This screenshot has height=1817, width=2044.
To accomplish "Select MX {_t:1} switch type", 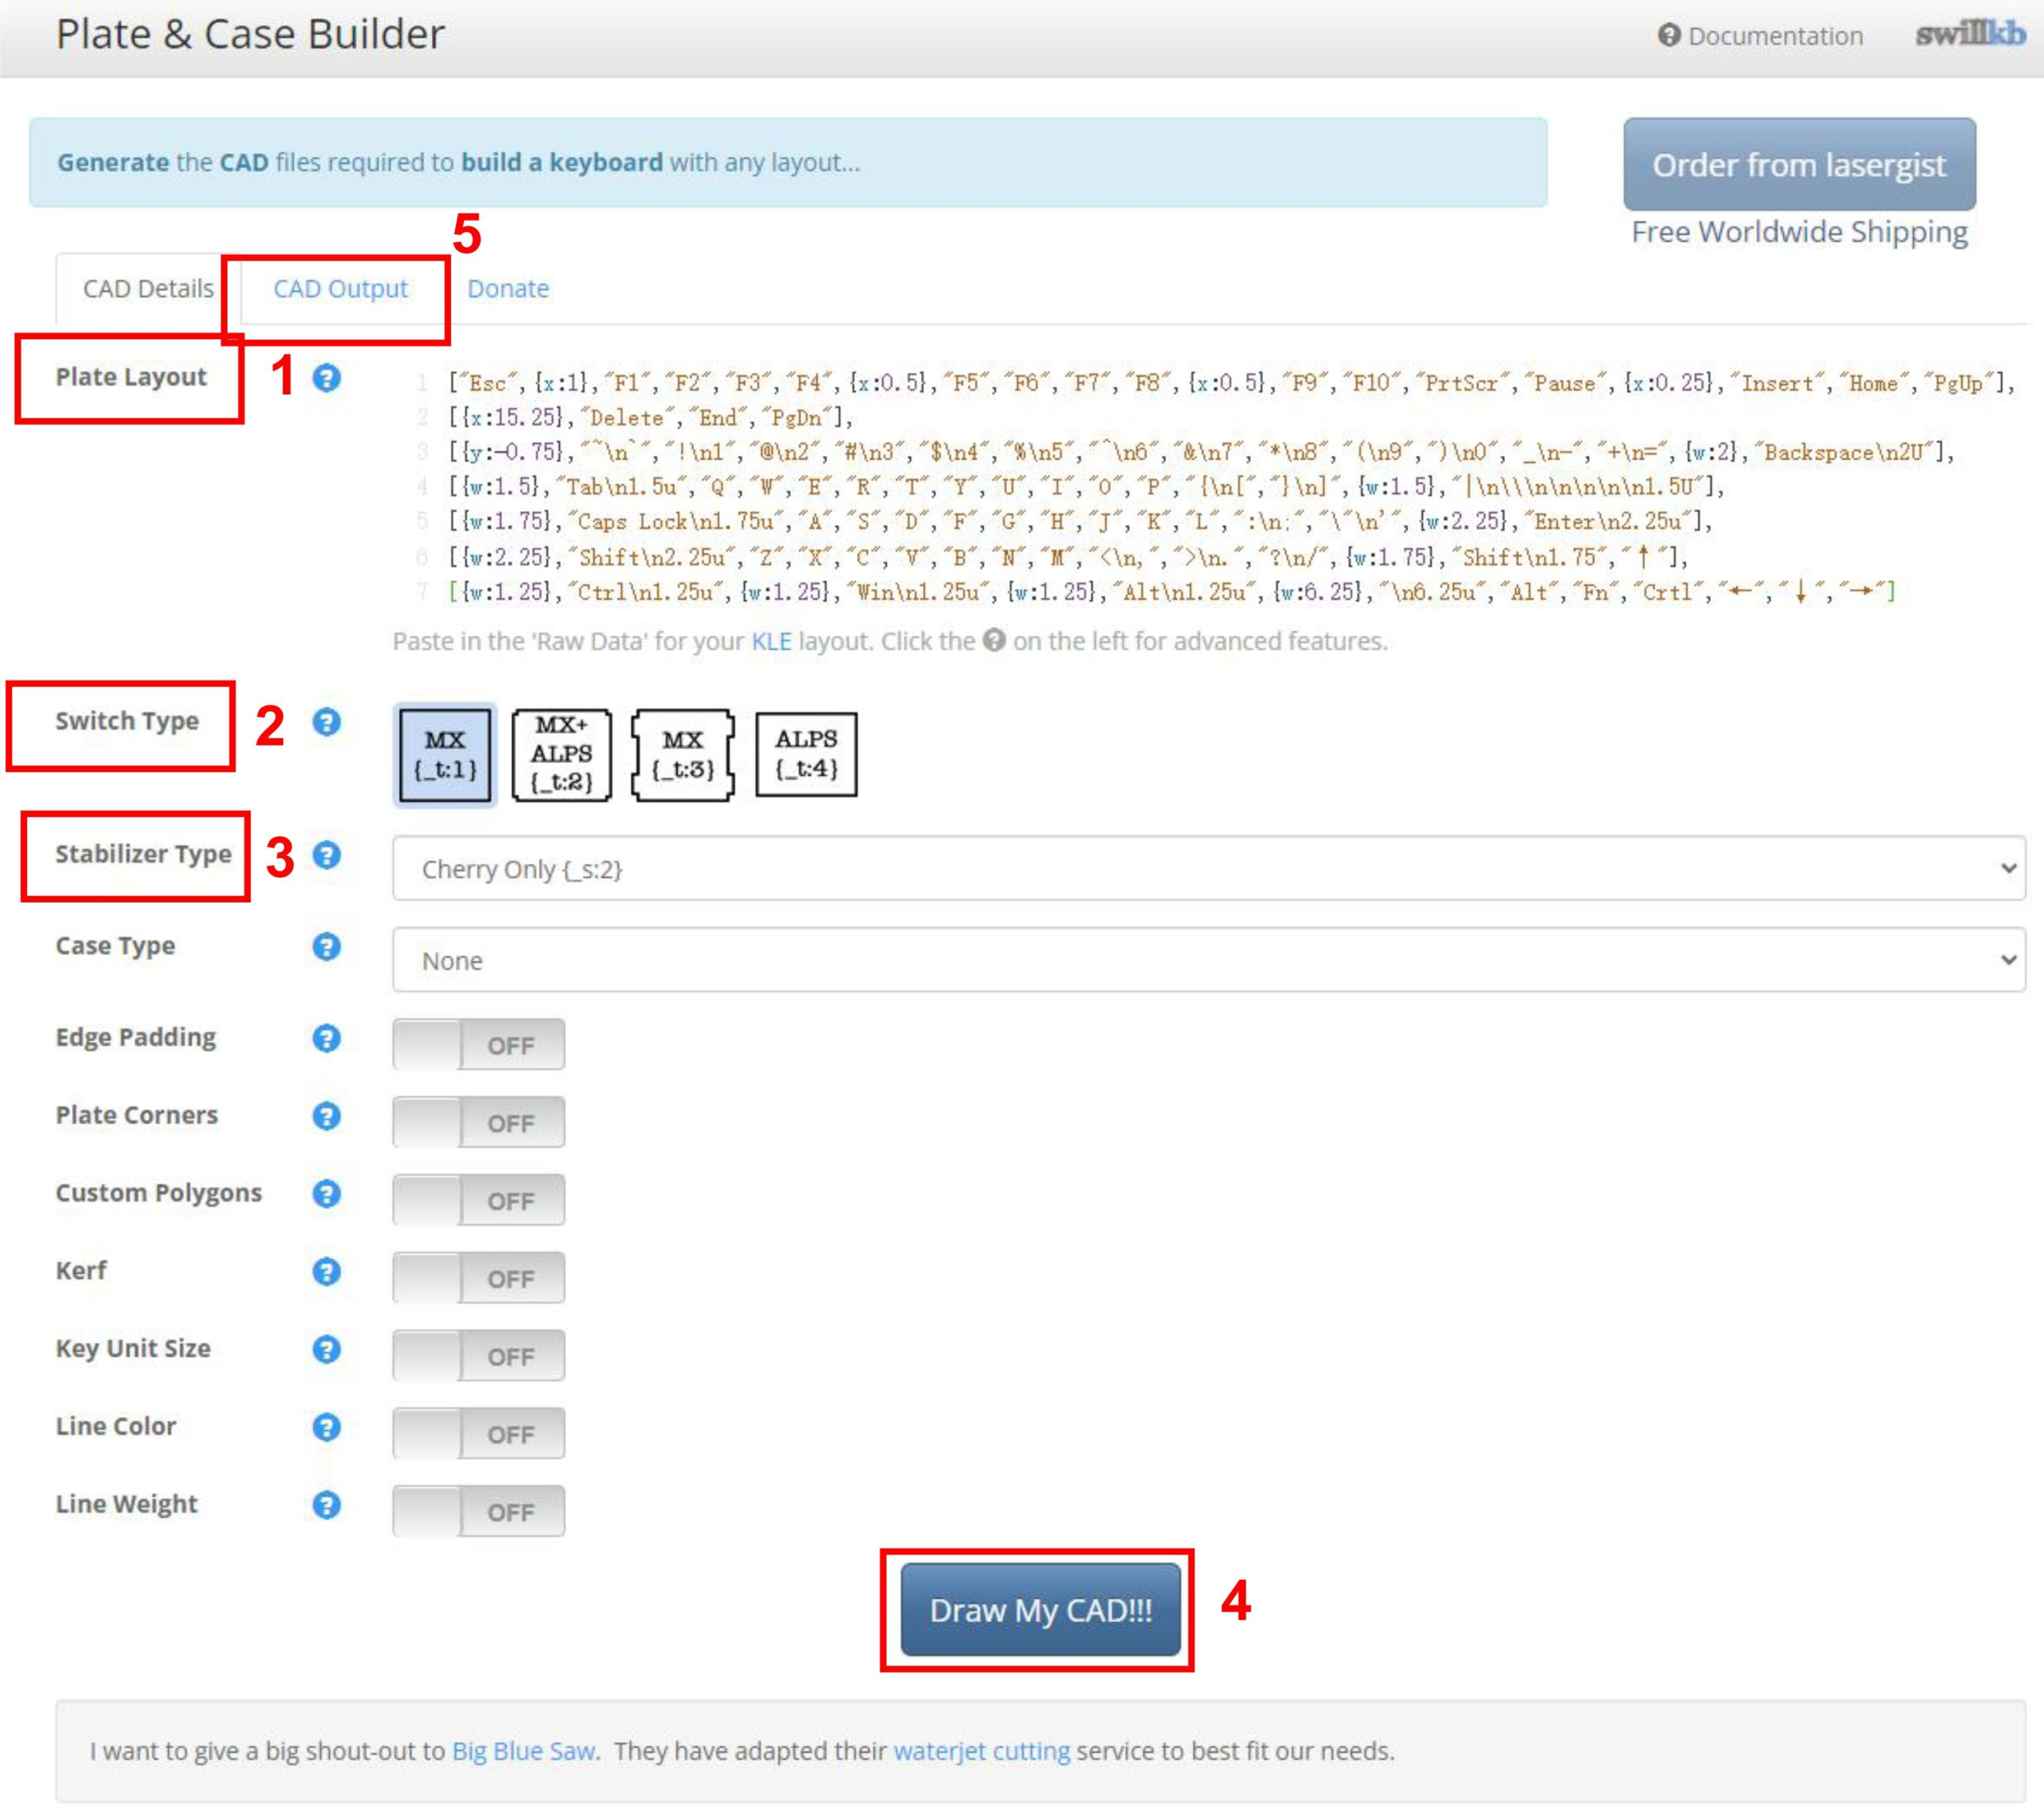I will (x=445, y=755).
